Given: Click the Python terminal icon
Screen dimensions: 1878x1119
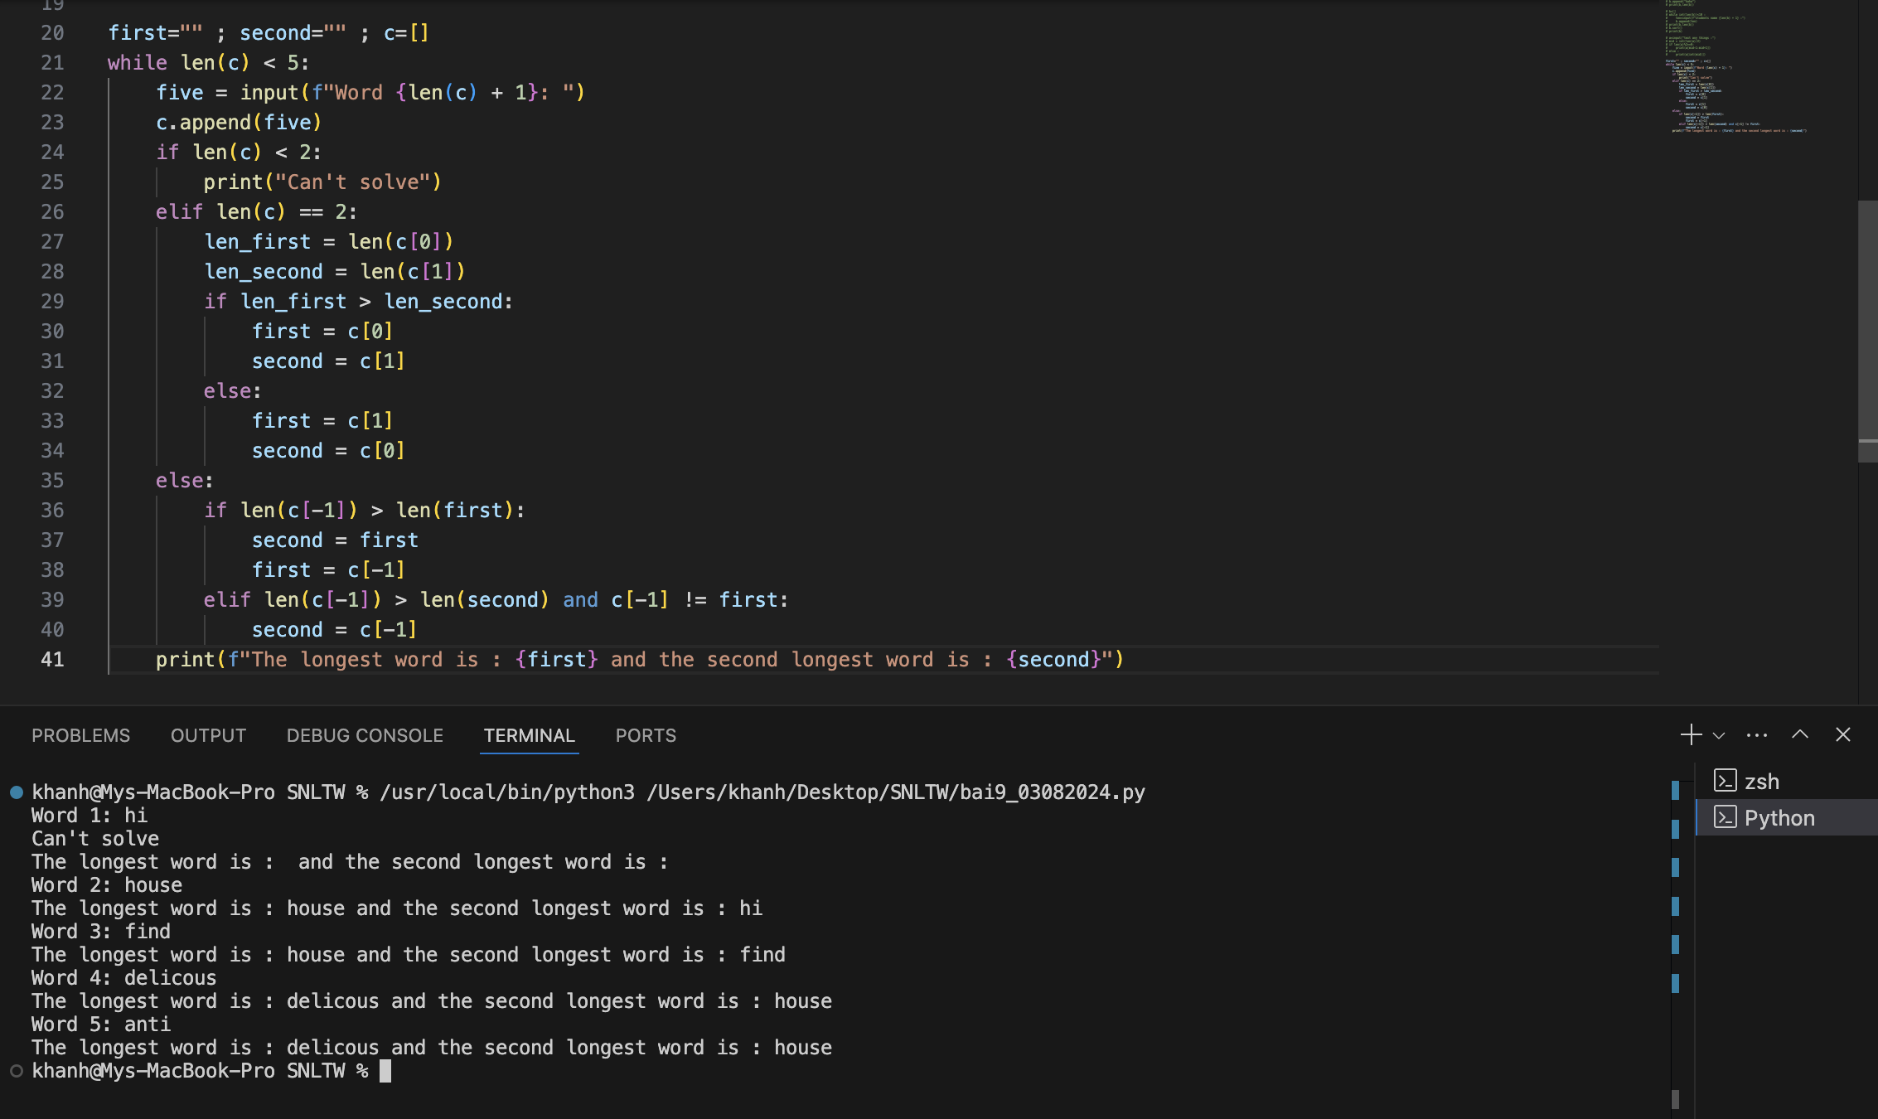Looking at the screenshot, I should pyautogui.click(x=1725, y=817).
